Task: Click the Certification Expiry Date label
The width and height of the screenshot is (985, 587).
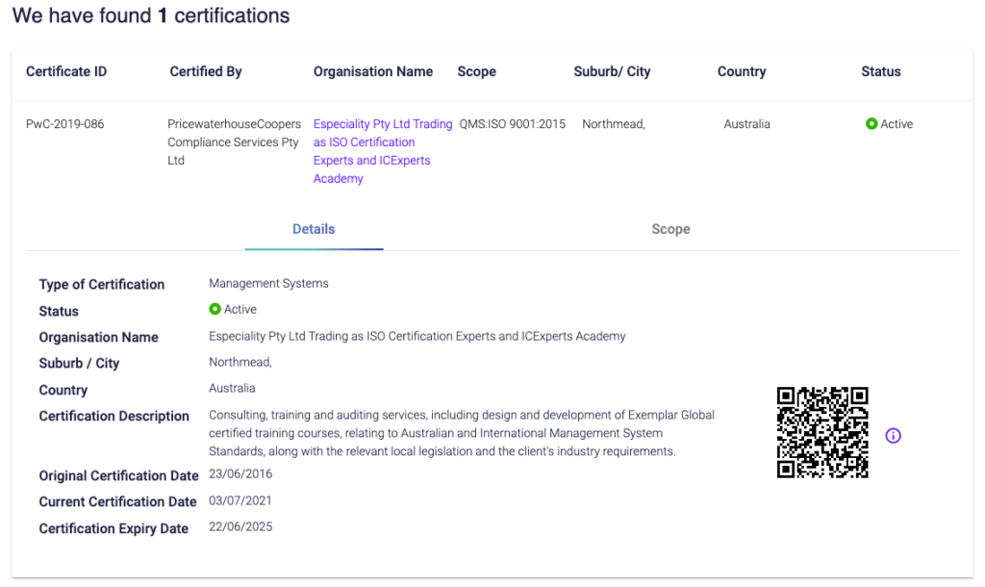Action: (x=114, y=528)
